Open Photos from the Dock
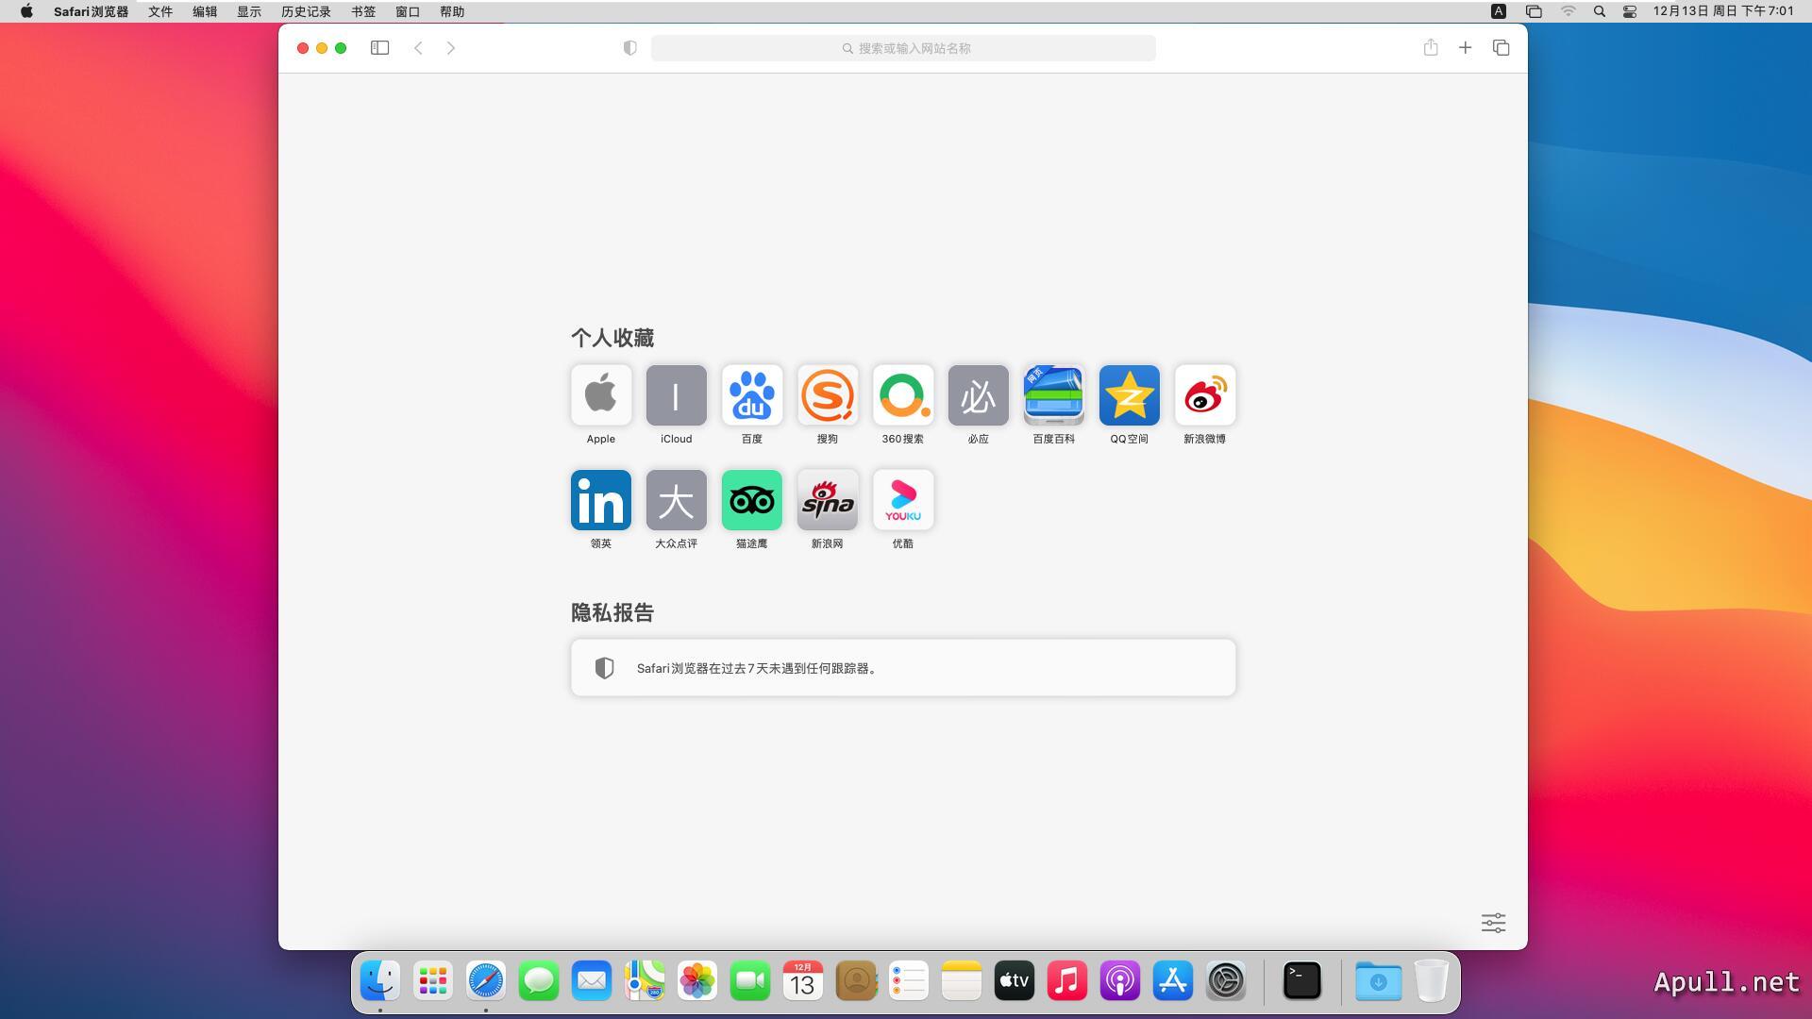This screenshot has width=1812, height=1019. tap(697, 981)
